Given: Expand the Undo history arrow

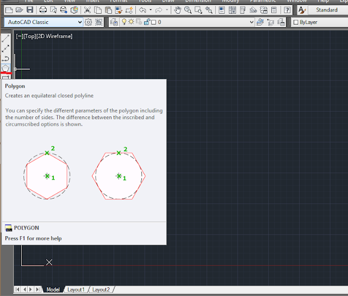Looking at the screenshot, I should click(151, 10).
